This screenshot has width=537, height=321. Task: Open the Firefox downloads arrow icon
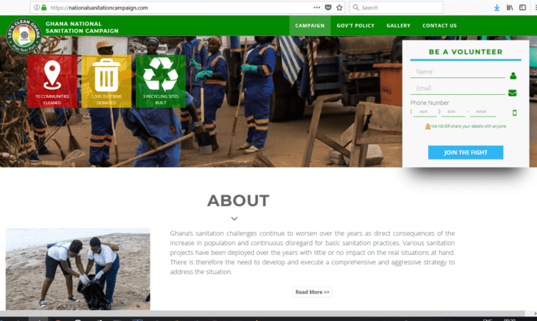pos(497,8)
